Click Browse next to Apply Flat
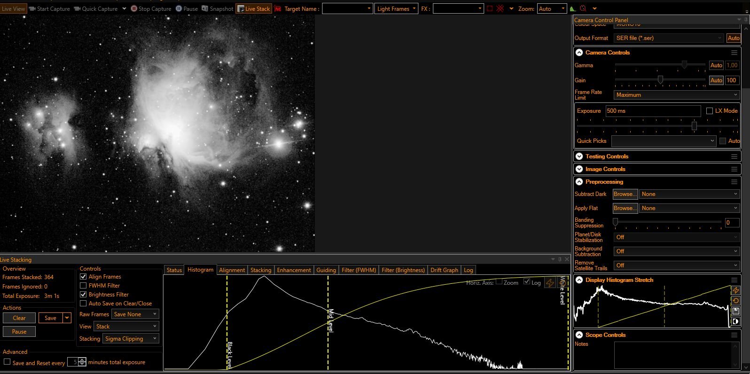The height and width of the screenshot is (374, 750). click(x=625, y=208)
